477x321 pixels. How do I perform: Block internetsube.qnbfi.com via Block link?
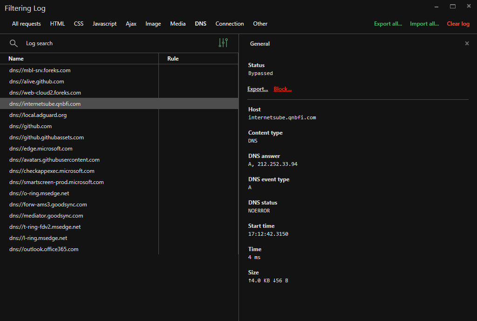click(282, 89)
